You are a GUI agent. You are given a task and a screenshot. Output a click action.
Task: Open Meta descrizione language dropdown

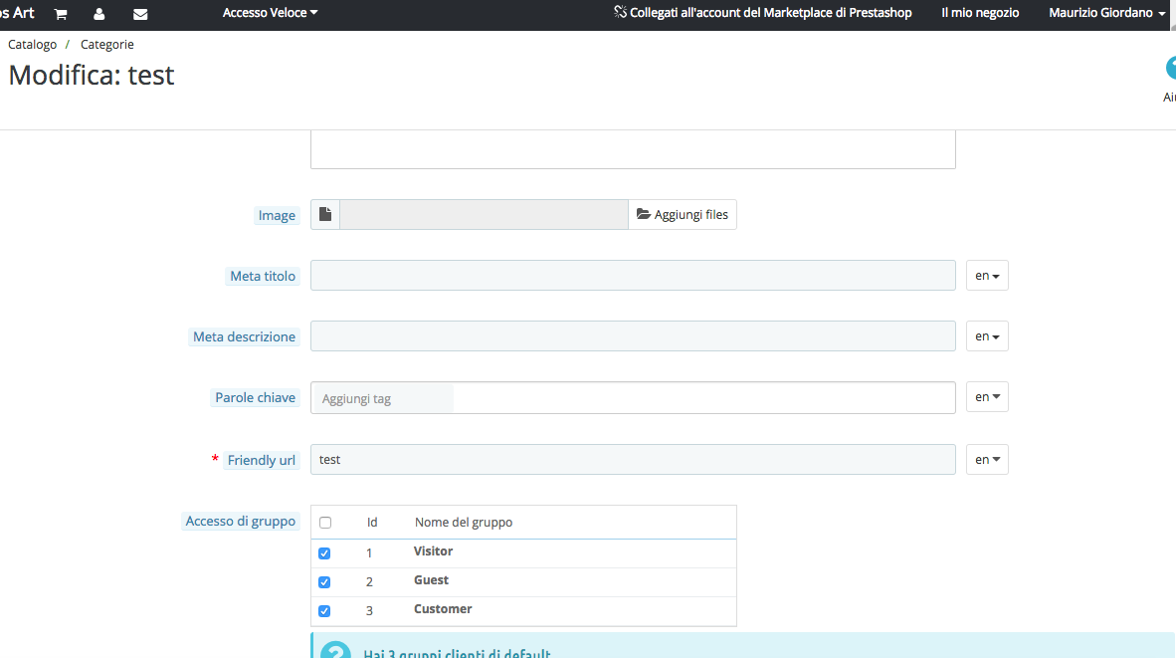point(987,336)
